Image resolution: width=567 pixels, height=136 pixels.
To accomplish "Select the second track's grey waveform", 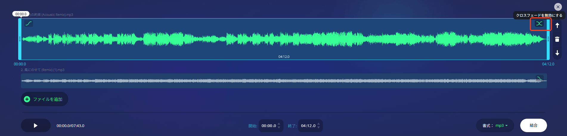I will (x=284, y=81).
